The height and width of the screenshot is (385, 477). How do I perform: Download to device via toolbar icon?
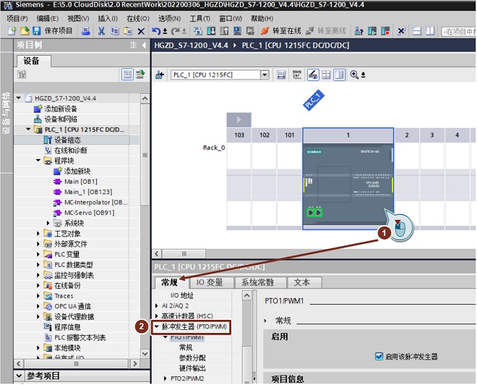211,31
